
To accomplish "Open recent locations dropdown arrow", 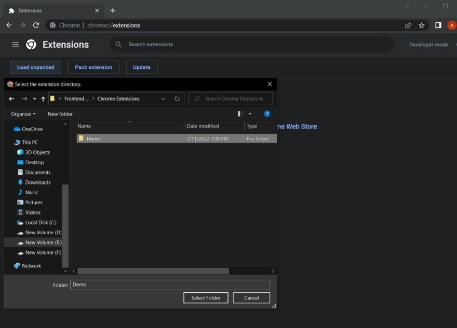I will tap(34, 99).
